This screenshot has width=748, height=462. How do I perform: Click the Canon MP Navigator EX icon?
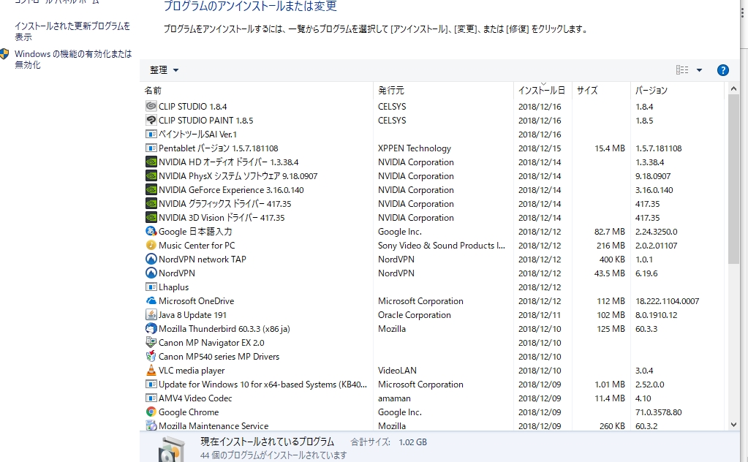click(x=151, y=342)
